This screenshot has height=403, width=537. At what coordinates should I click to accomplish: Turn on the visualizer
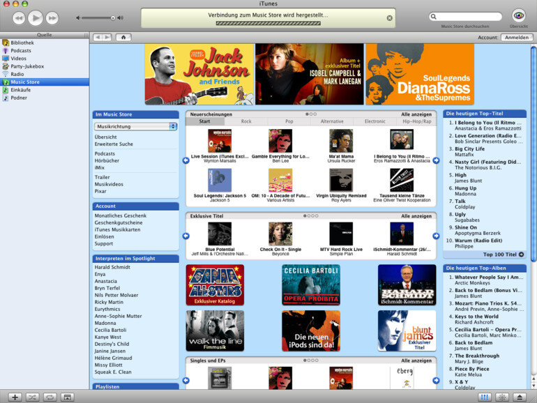[x=502, y=397]
